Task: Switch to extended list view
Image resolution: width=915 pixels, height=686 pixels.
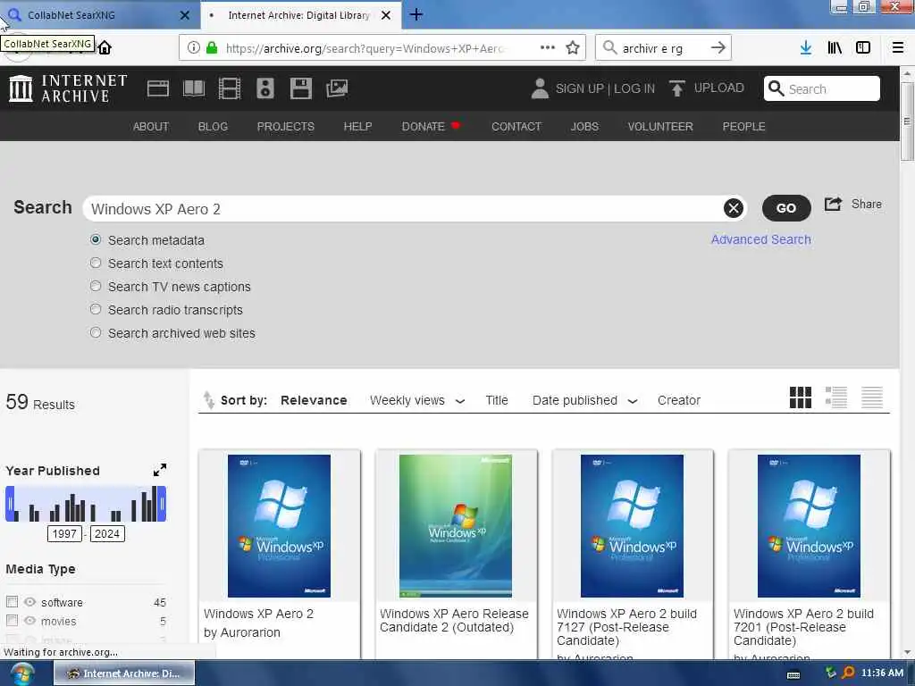Action: click(x=835, y=397)
